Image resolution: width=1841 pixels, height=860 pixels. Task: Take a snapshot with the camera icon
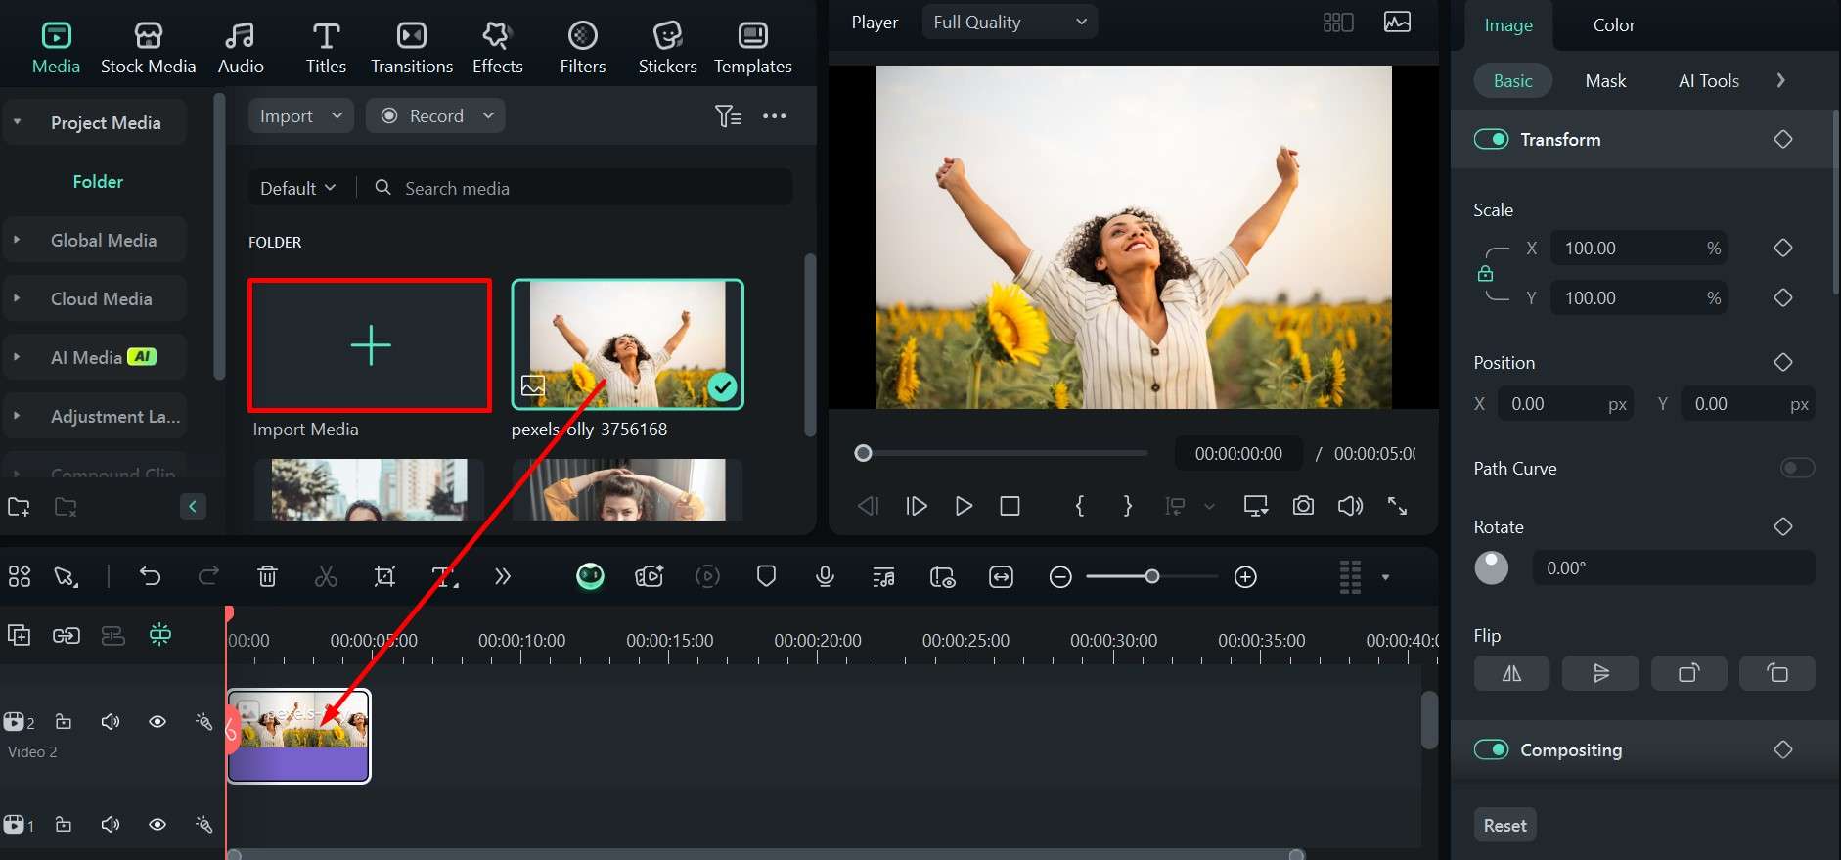[1303, 506]
